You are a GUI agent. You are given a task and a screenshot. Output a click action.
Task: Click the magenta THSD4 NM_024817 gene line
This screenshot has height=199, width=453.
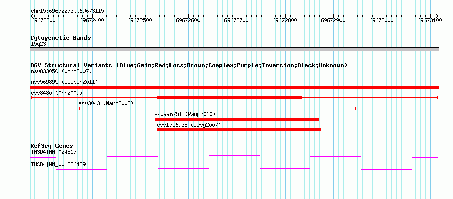pos(234,157)
